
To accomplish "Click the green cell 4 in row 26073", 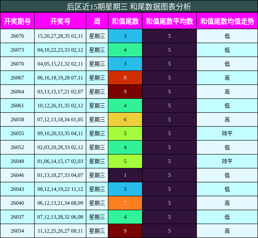I will click(125, 50).
